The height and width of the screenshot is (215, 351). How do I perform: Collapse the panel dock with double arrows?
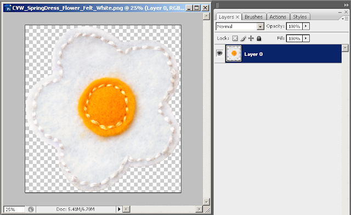pyautogui.click(x=346, y=5)
